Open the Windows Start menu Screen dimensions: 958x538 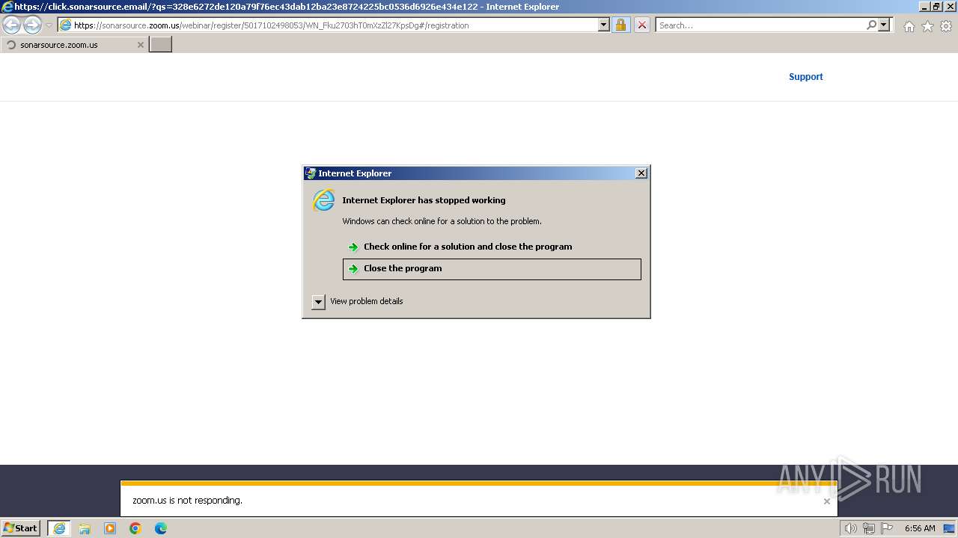click(x=21, y=528)
